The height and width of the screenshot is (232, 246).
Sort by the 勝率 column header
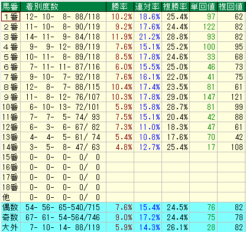[120, 6]
